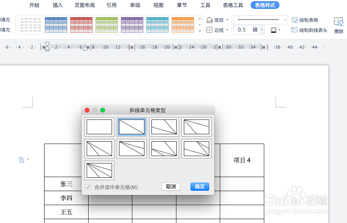347x223 pixels.
Task: Click the 李四 cell
Action: pos(66,198)
